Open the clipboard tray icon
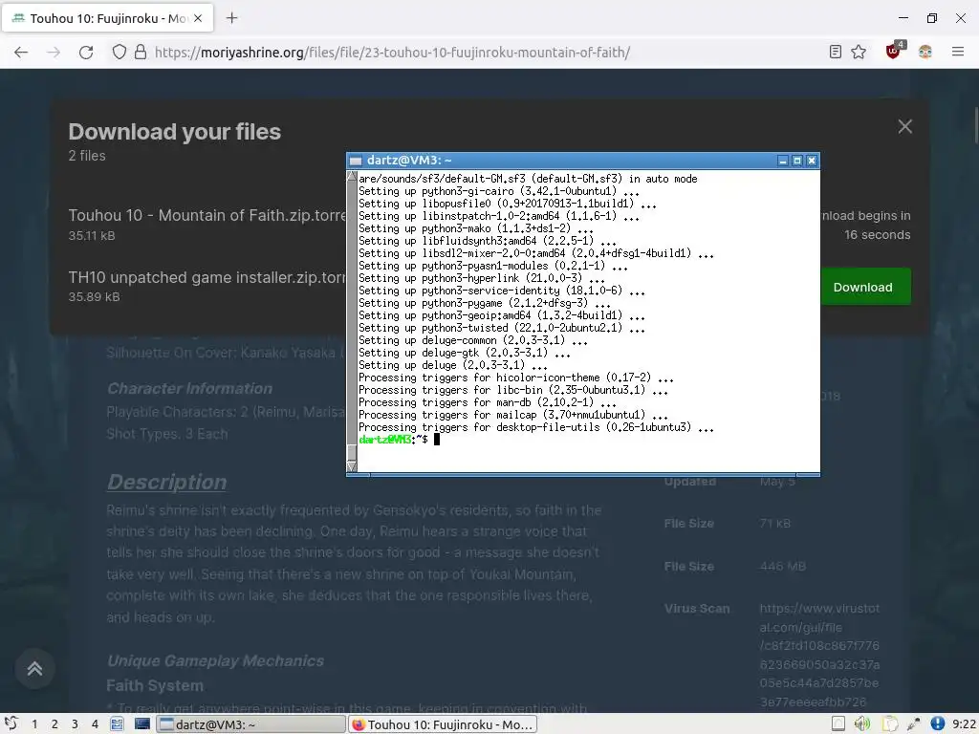The image size is (979, 734). point(889,724)
